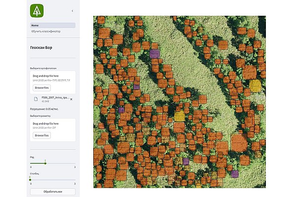This screenshot has height=197, width=296.
Task: Click the right end of the Ряд slider track
Action: (75, 163)
